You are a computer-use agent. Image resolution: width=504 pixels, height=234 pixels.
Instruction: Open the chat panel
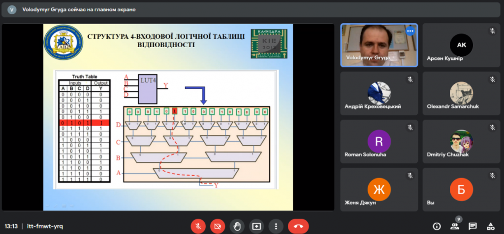[472, 226]
